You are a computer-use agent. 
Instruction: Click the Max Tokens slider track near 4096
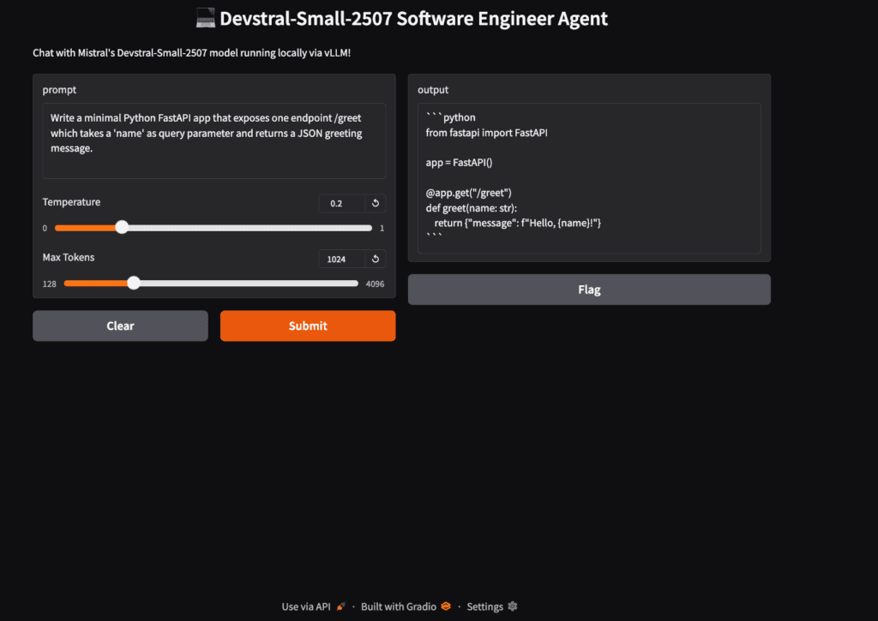pyautogui.click(x=352, y=283)
